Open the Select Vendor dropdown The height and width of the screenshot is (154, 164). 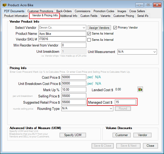point(83,28)
